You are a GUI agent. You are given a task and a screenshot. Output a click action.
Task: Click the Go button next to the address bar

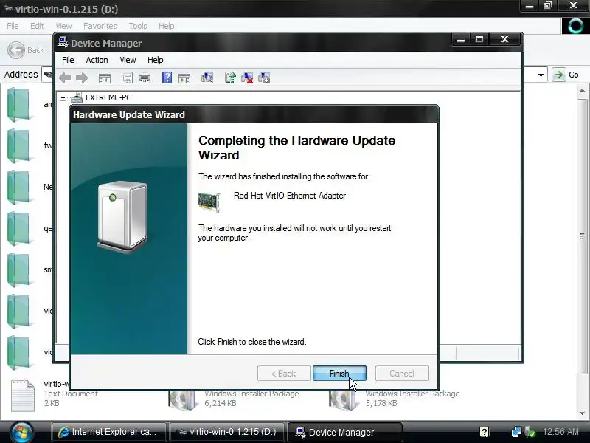pyautogui.click(x=566, y=75)
